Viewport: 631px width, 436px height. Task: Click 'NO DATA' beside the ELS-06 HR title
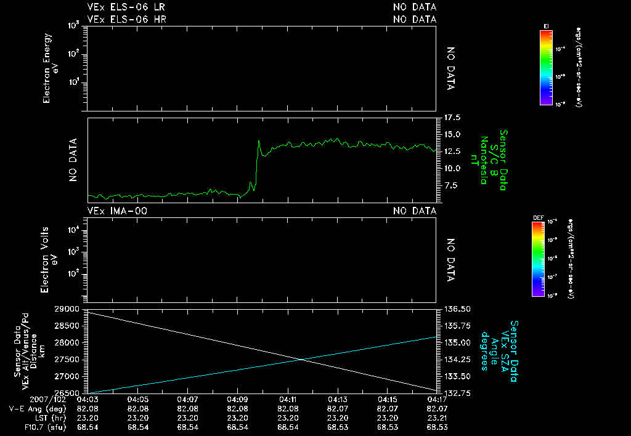click(415, 19)
